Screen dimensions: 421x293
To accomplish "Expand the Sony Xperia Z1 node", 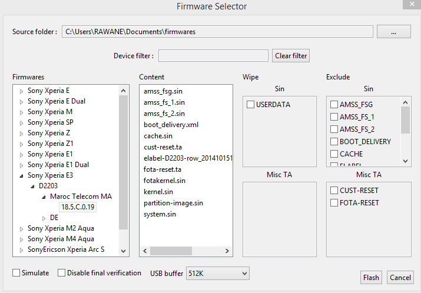I will 21,144.
